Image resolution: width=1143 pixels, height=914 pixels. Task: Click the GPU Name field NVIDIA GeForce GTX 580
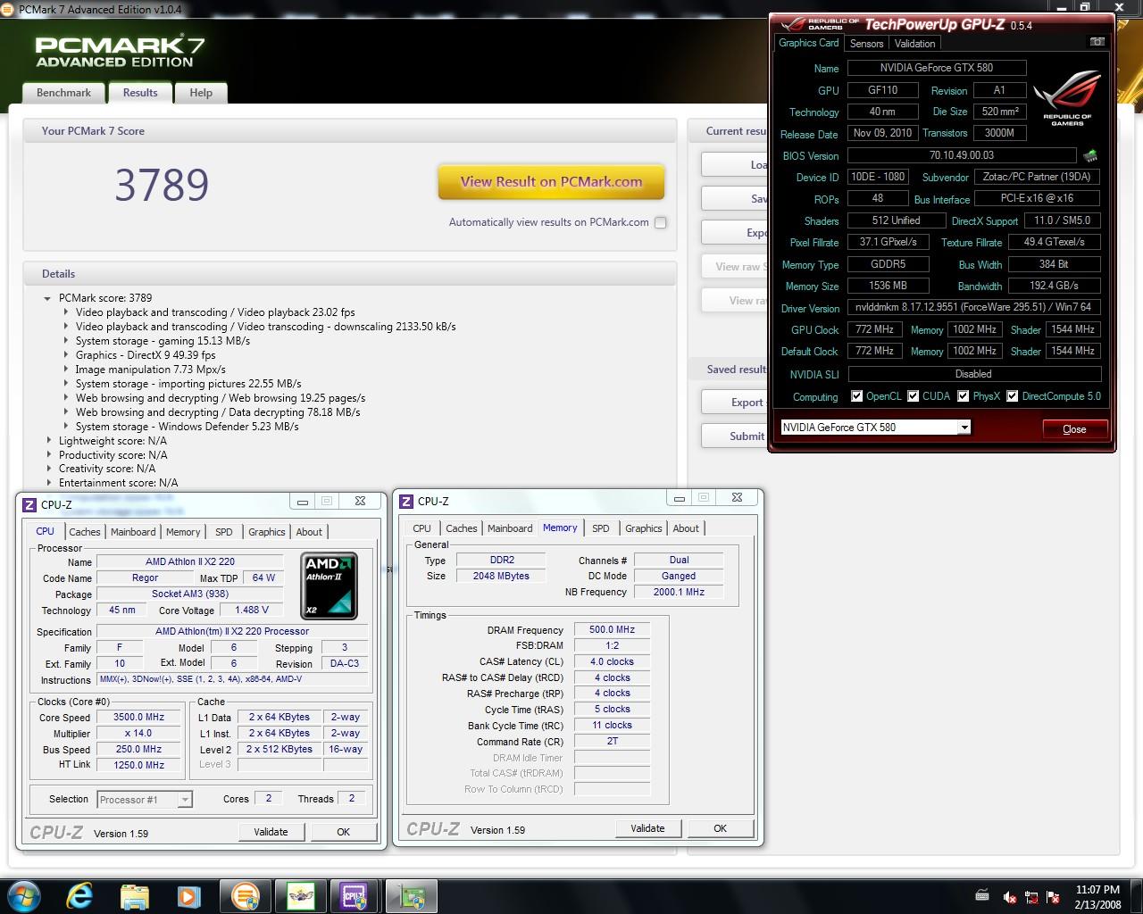[936, 68]
